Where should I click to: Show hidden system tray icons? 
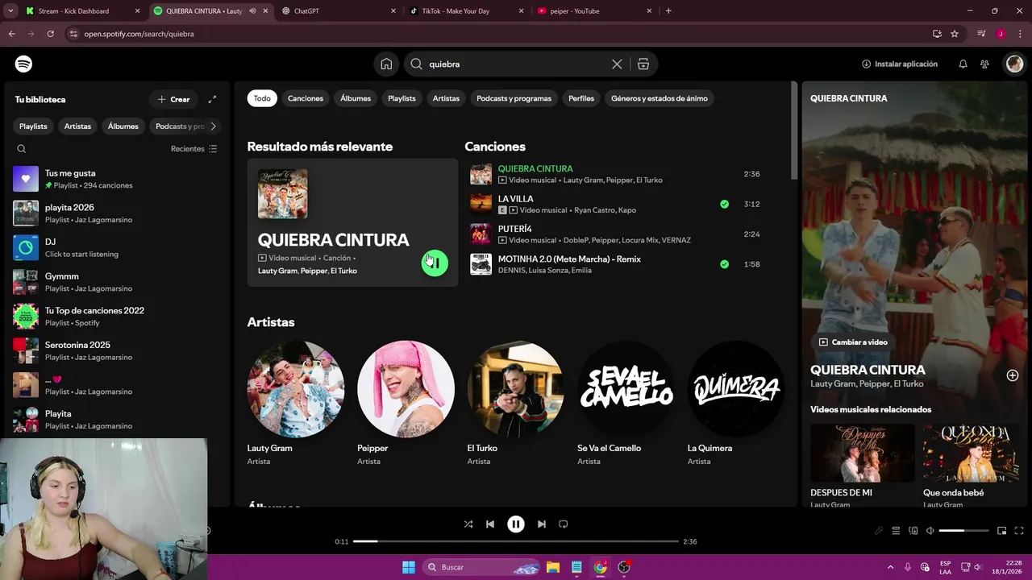coord(890,567)
